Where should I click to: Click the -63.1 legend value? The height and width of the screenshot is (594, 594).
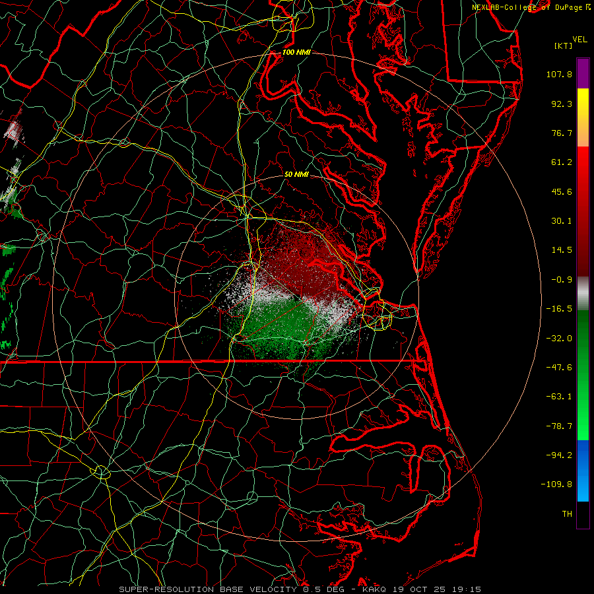[559, 397]
